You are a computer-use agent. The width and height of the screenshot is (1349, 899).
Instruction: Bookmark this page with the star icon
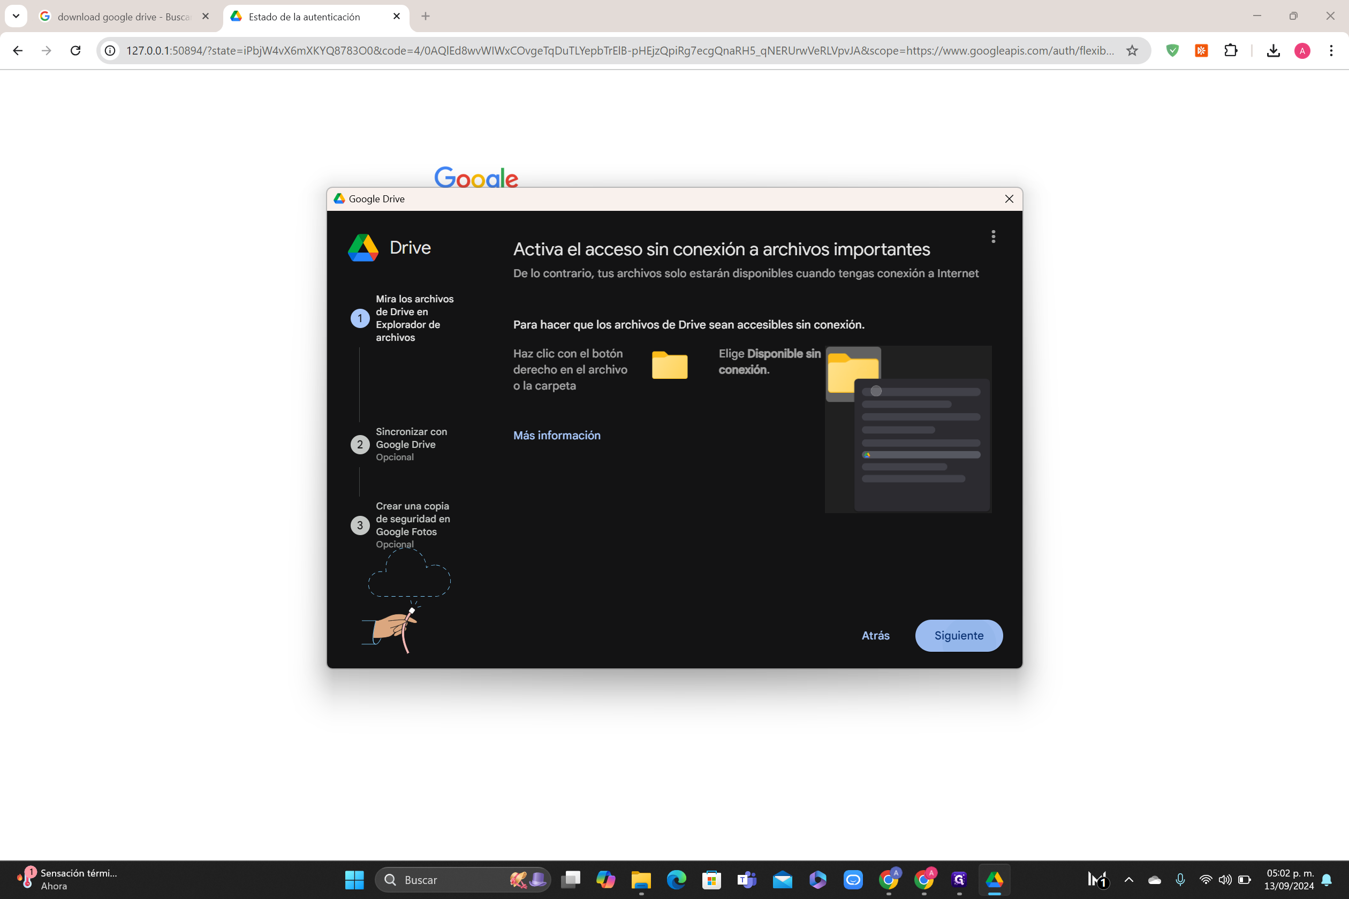pos(1132,50)
